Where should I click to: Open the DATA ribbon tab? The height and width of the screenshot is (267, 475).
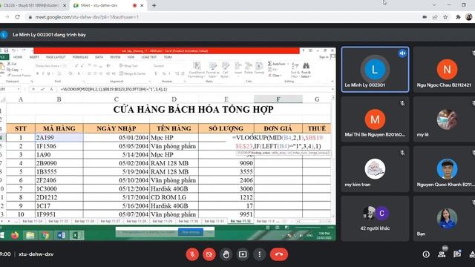click(x=99, y=57)
